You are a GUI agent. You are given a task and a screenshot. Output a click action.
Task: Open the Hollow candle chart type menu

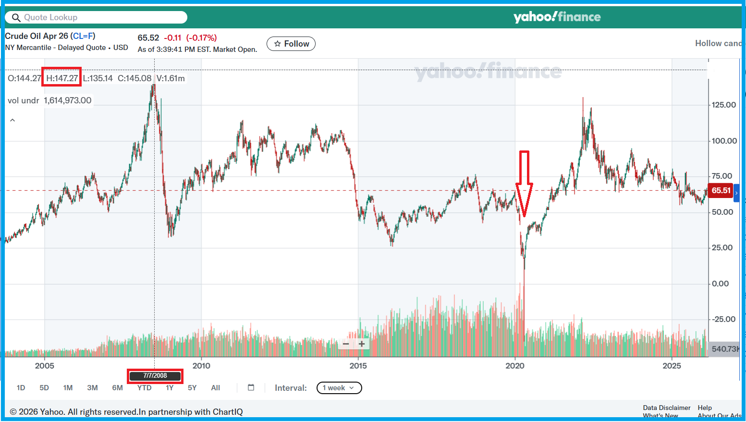(x=718, y=43)
